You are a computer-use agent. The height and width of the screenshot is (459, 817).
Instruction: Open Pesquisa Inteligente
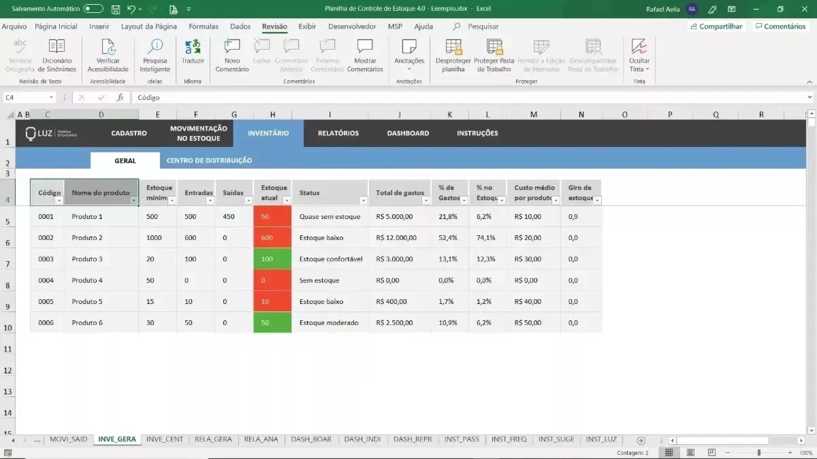pos(155,56)
